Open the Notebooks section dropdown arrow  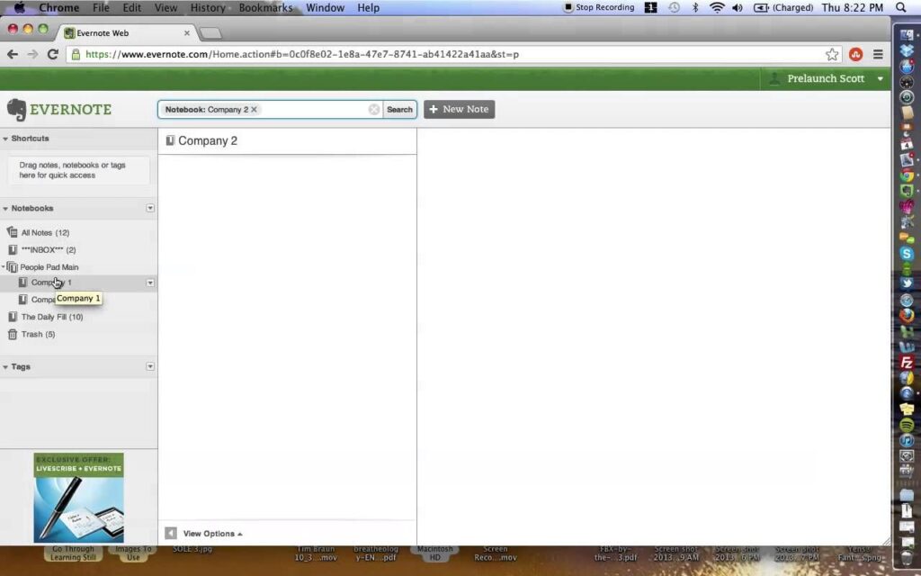click(x=150, y=208)
